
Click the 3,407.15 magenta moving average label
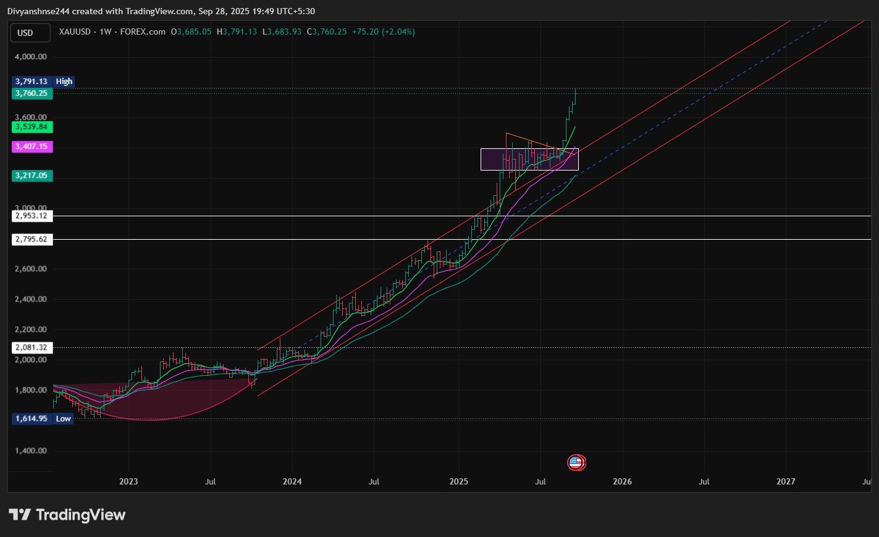32,146
